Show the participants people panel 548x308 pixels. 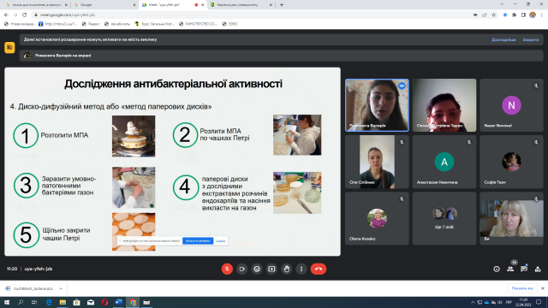click(x=510, y=269)
